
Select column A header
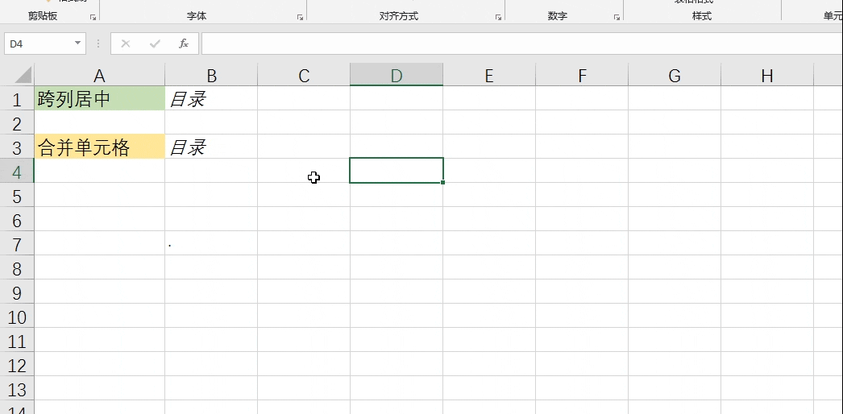[x=99, y=76]
